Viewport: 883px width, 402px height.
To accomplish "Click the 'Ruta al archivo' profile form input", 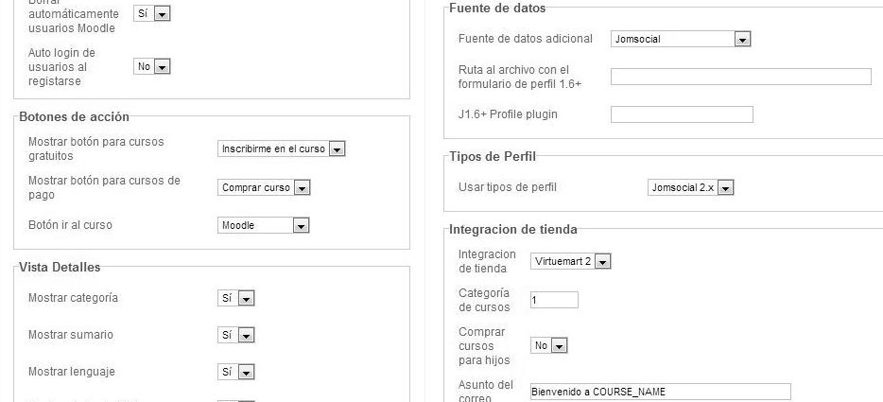I will pyautogui.click(x=740, y=77).
